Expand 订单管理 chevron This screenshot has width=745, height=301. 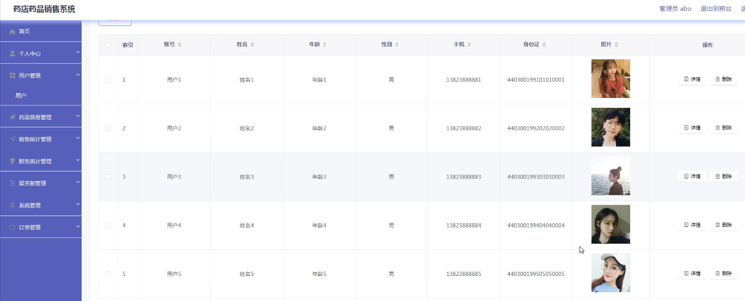click(78, 226)
